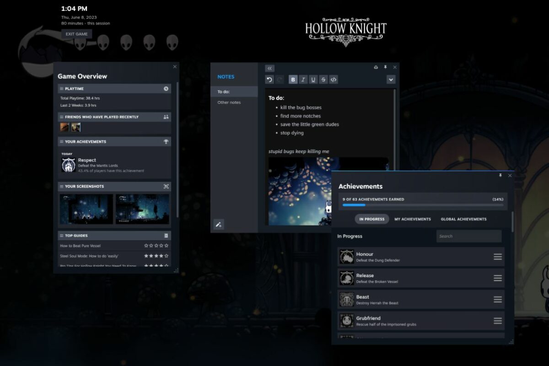549x366 pixels.
Task: Click the screenshot capture icon on Your Screenshots header
Action: click(166, 186)
